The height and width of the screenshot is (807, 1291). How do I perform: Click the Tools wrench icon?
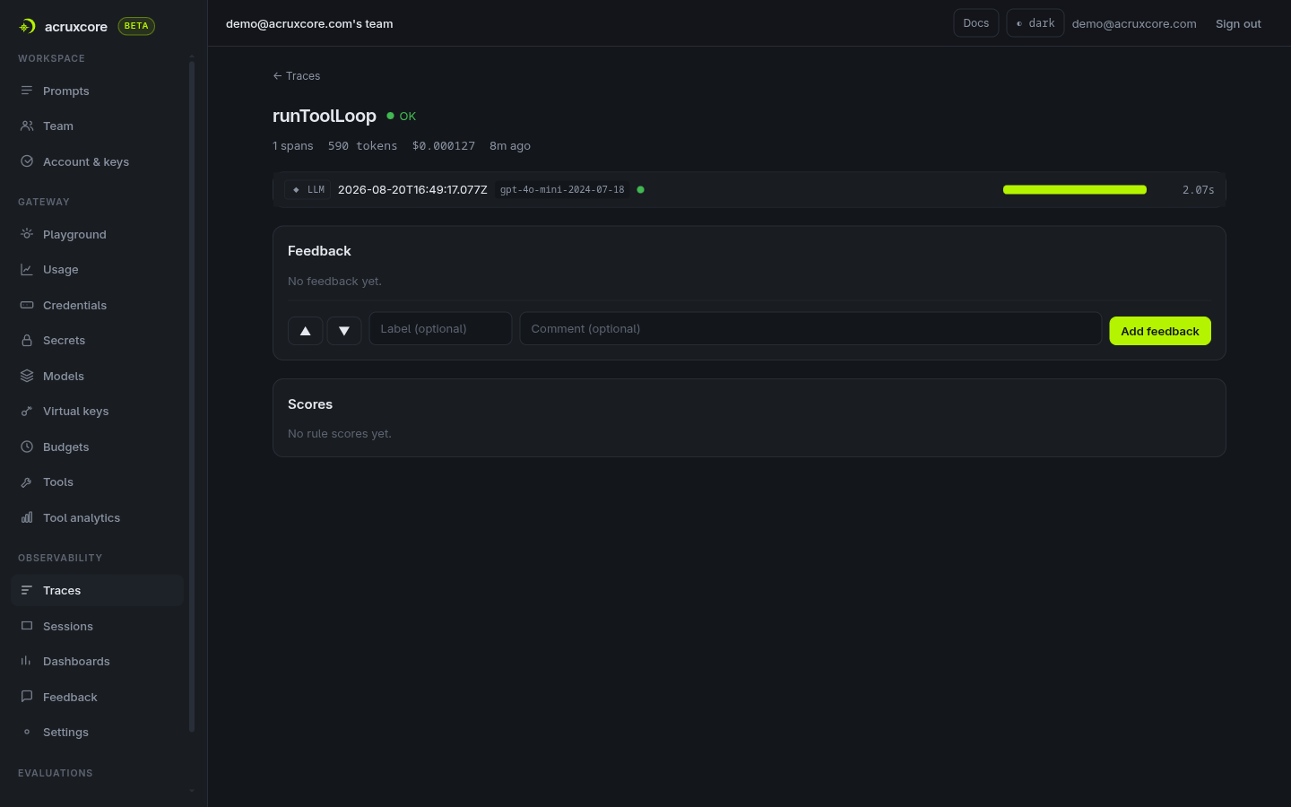tap(27, 482)
